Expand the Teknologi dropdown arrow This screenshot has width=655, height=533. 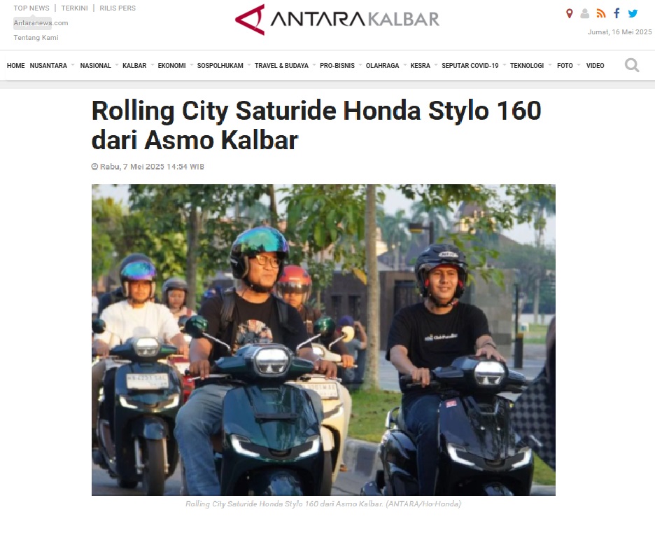pos(550,65)
